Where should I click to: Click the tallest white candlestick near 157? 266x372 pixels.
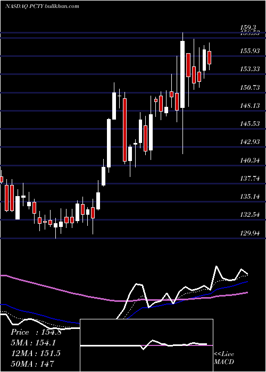(182, 74)
